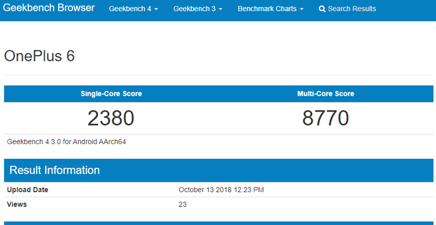436x225 pixels.
Task: Open the Search Results link
Action: 352,9
